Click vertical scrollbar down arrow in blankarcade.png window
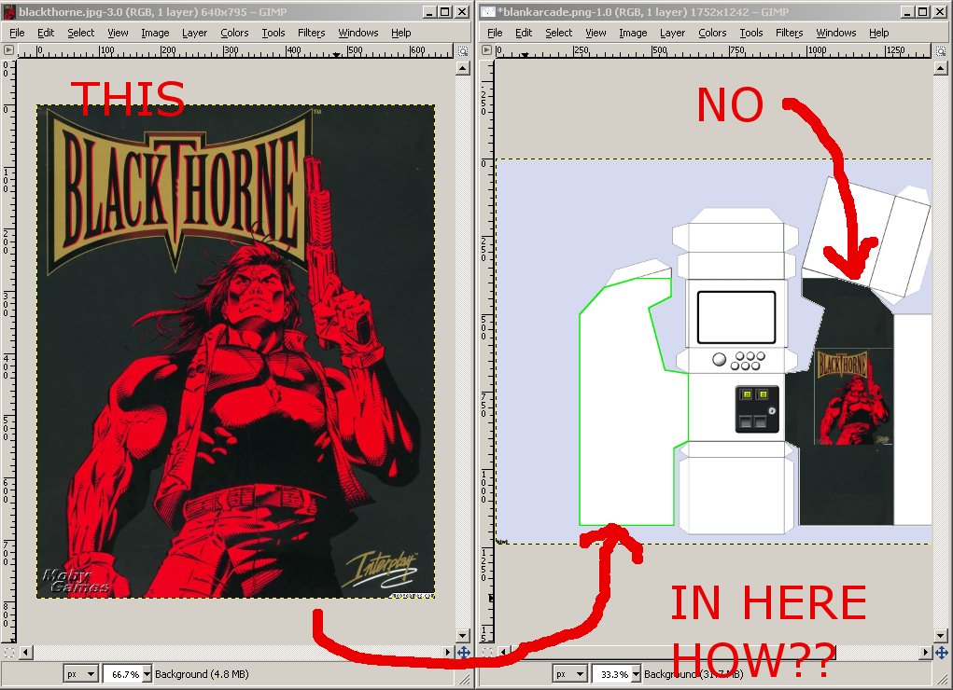The height and width of the screenshot is (690, 953). [941, 636]
